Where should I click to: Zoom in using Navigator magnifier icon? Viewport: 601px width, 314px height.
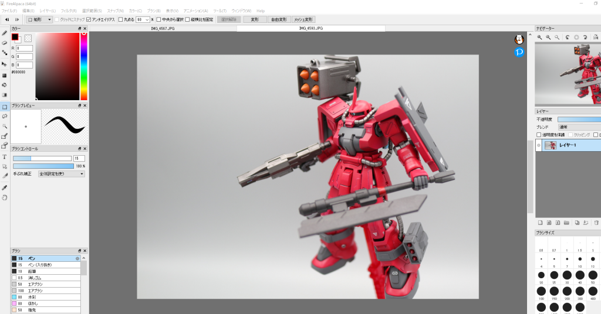pos(539,37)
